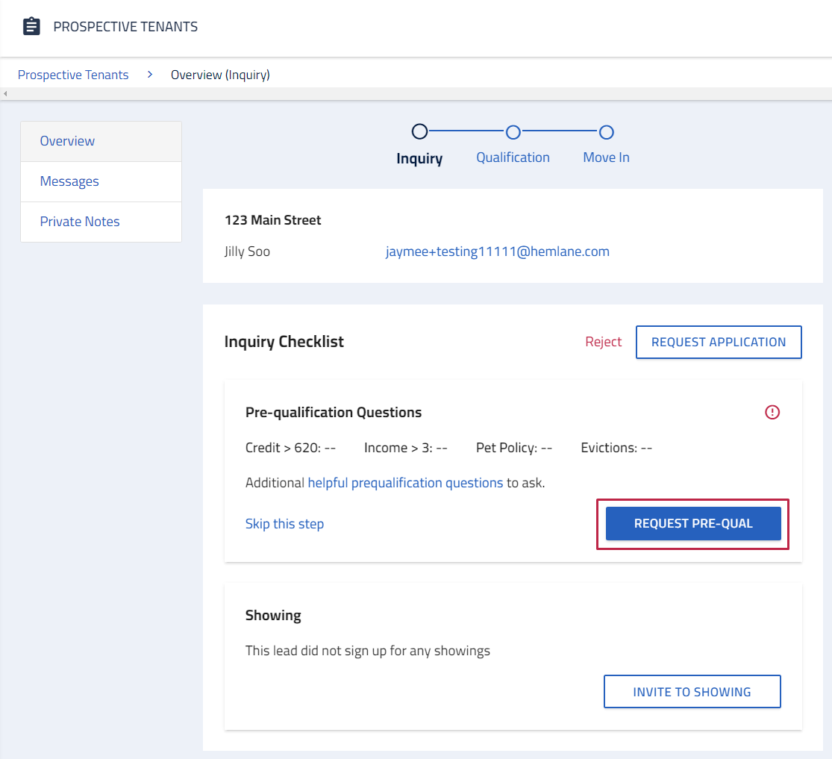Switch to the Messages sidebar tab

(69, 181)
